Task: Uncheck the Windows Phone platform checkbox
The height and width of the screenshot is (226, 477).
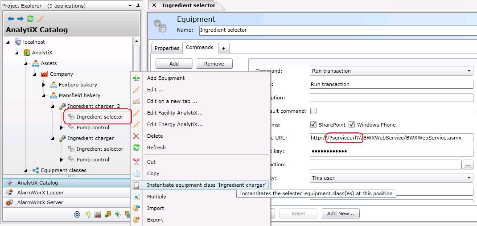Action: (x=352, y=125)
